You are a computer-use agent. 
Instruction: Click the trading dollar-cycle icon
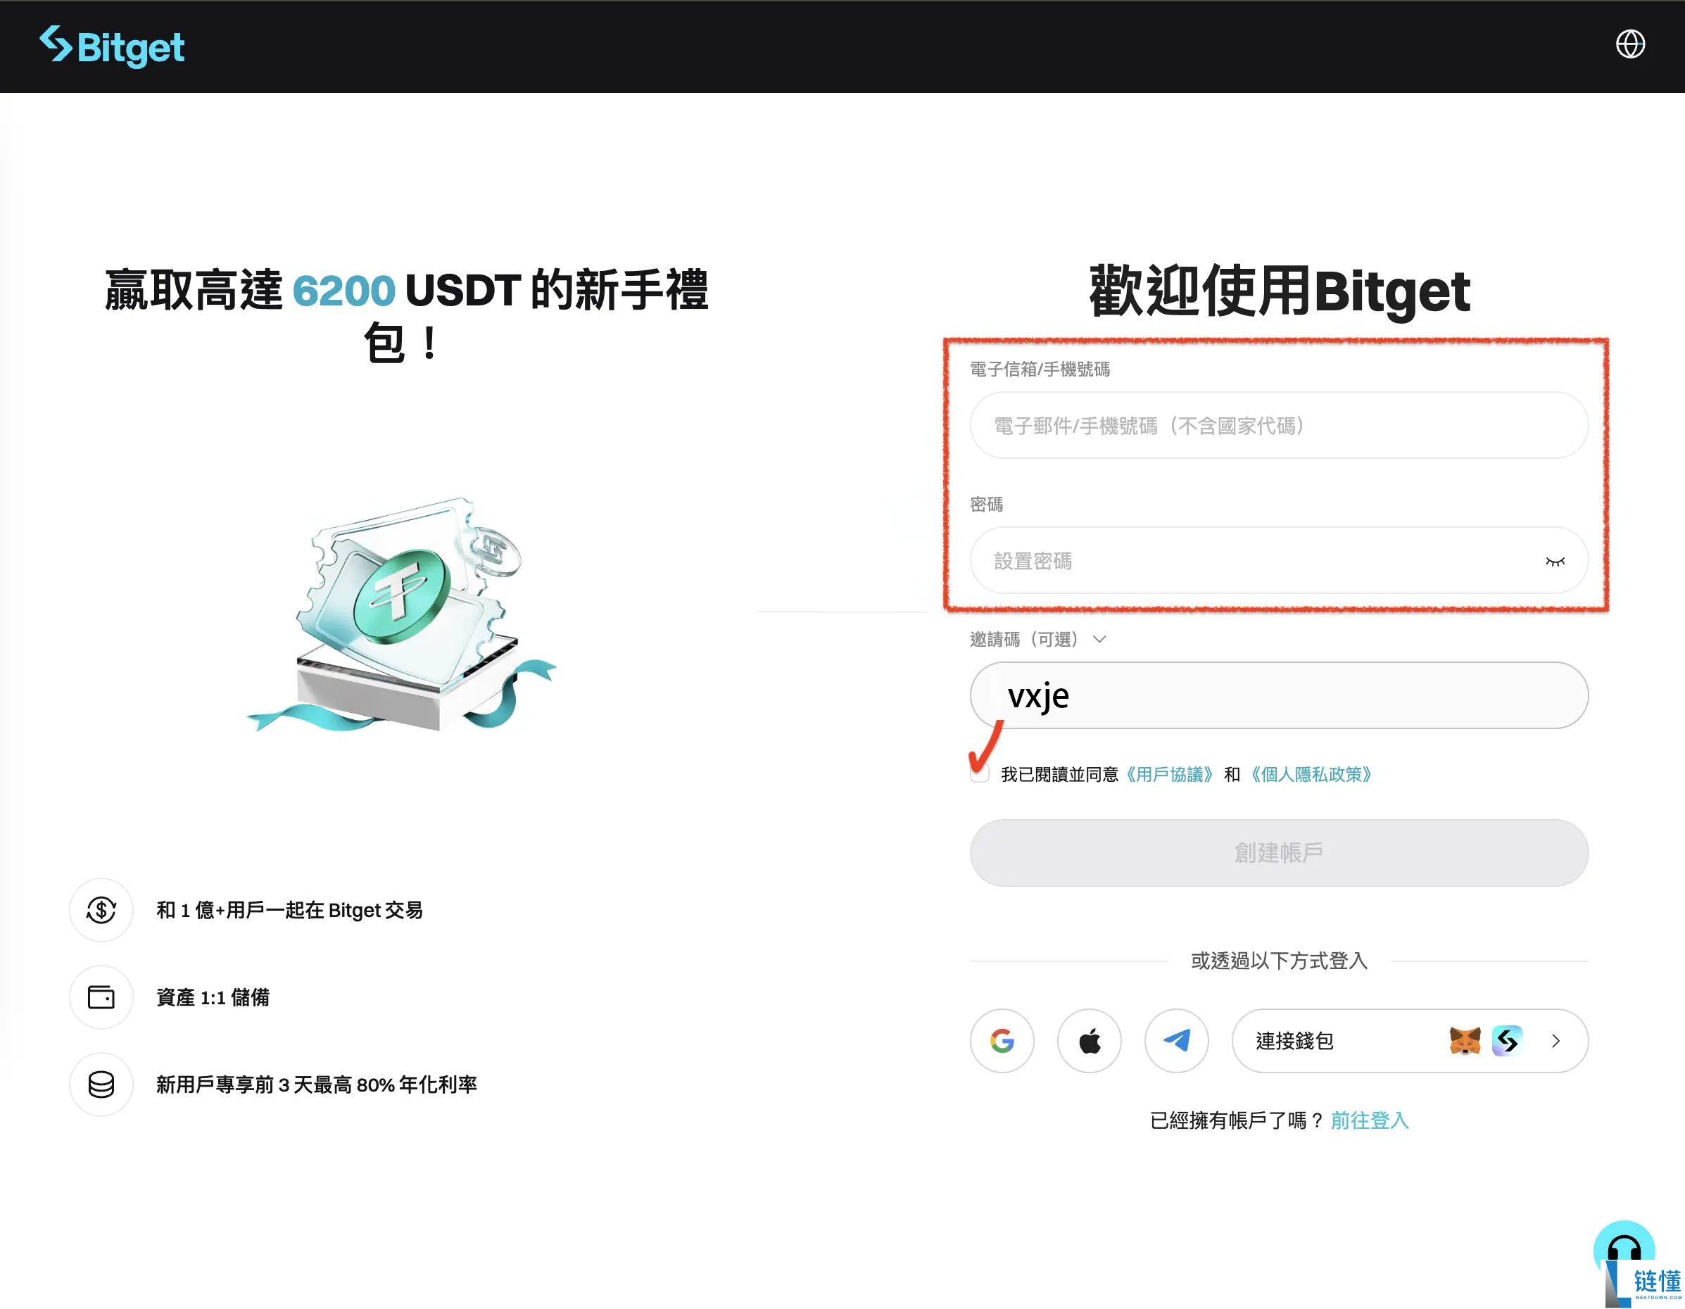click(x=101, y=909)
